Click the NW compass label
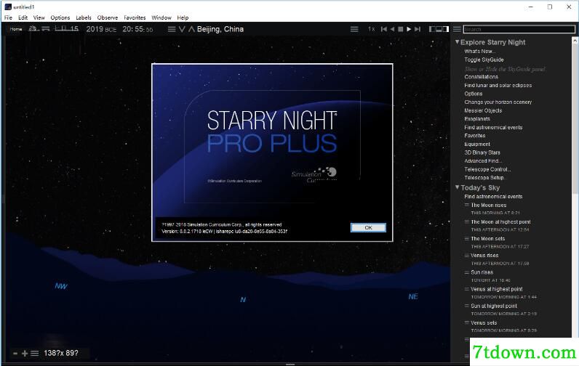 point(61,286)
